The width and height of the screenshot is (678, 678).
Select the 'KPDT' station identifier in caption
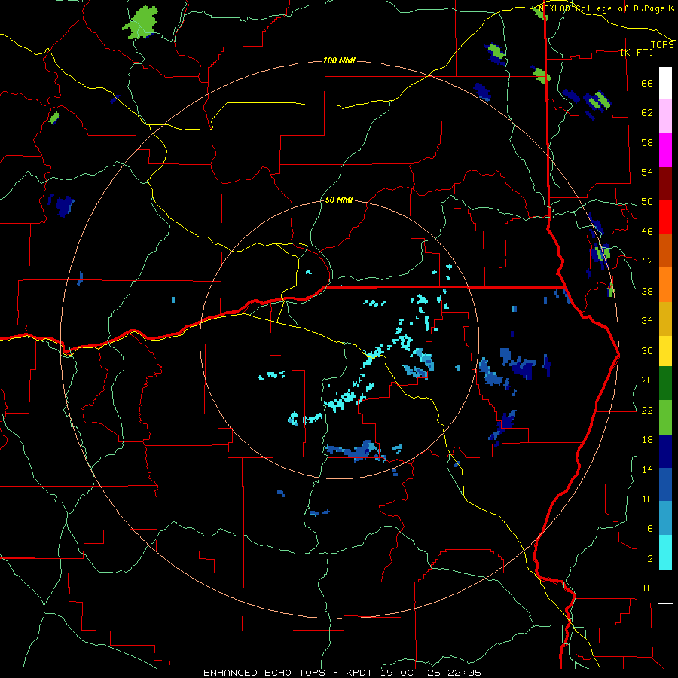coord(361,673)
